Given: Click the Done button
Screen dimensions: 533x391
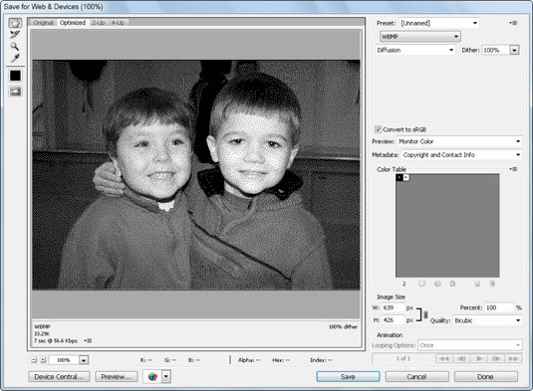Looking at the screenshot, I should pyautogui.click(x=486, y=377).
